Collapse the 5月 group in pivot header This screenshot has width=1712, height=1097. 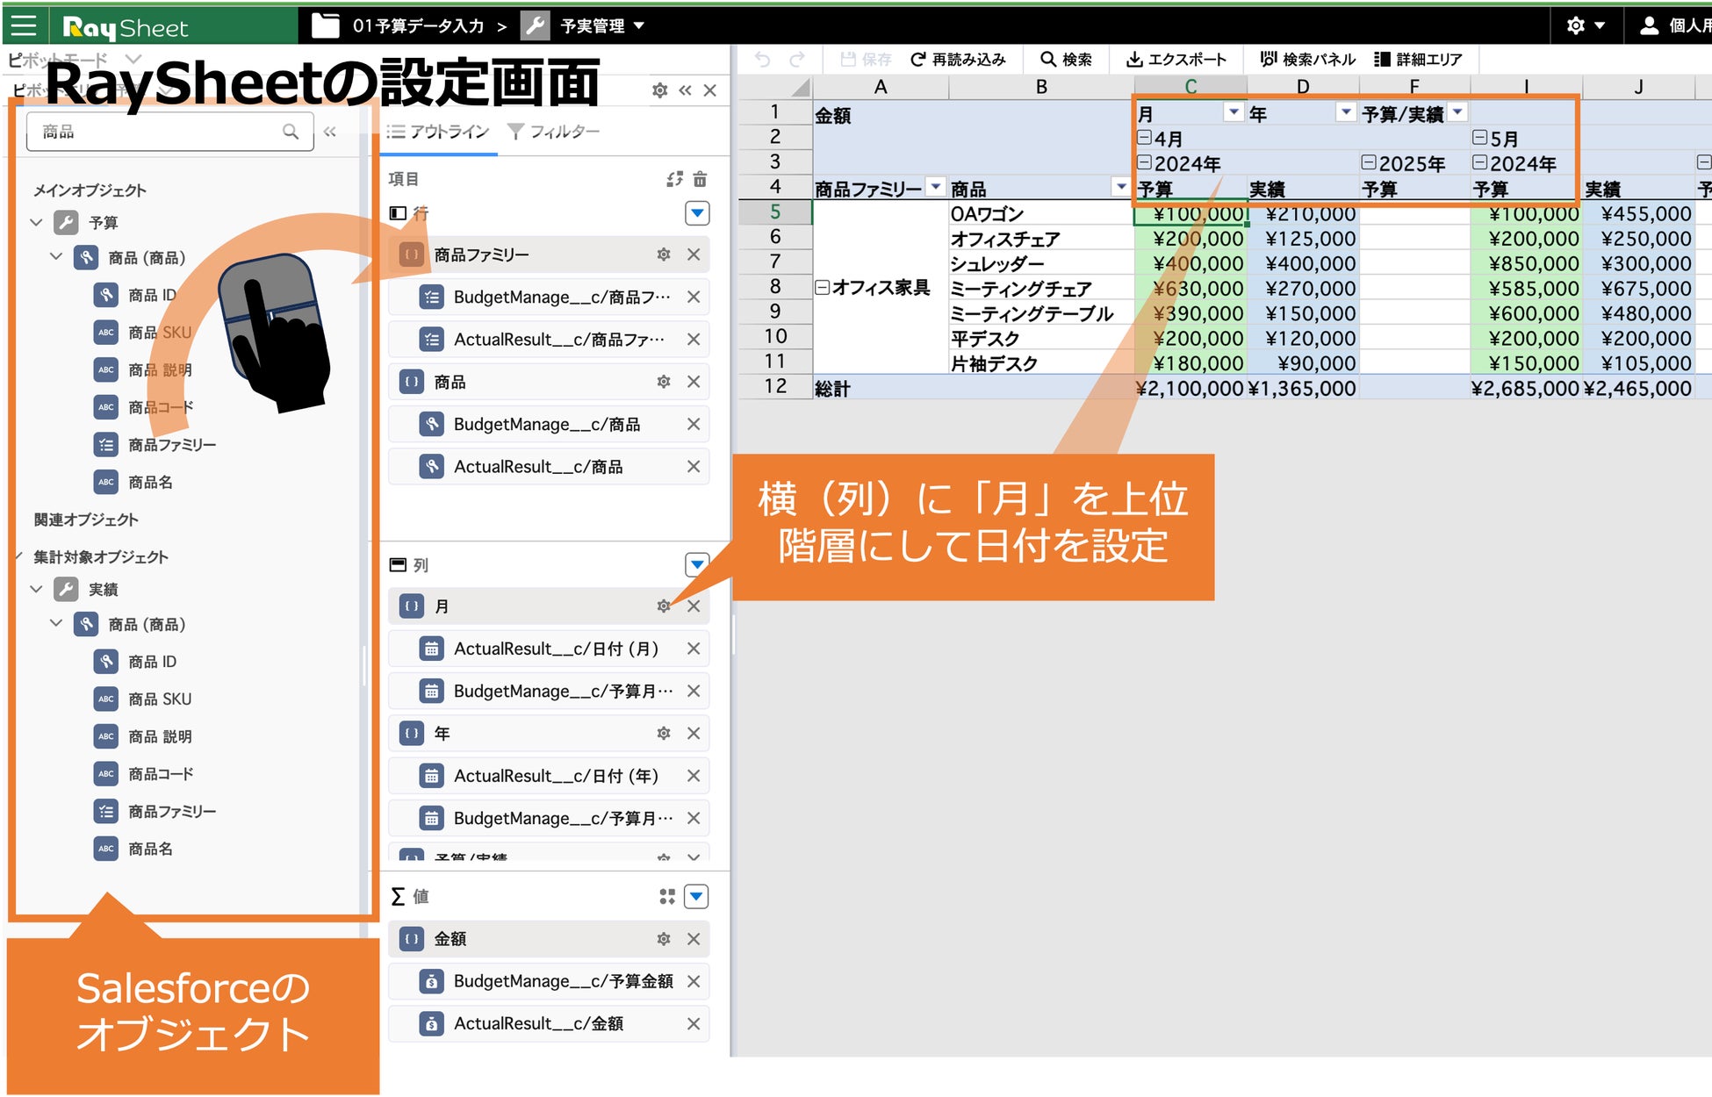pyautogui.click(x=1479, y=138)
